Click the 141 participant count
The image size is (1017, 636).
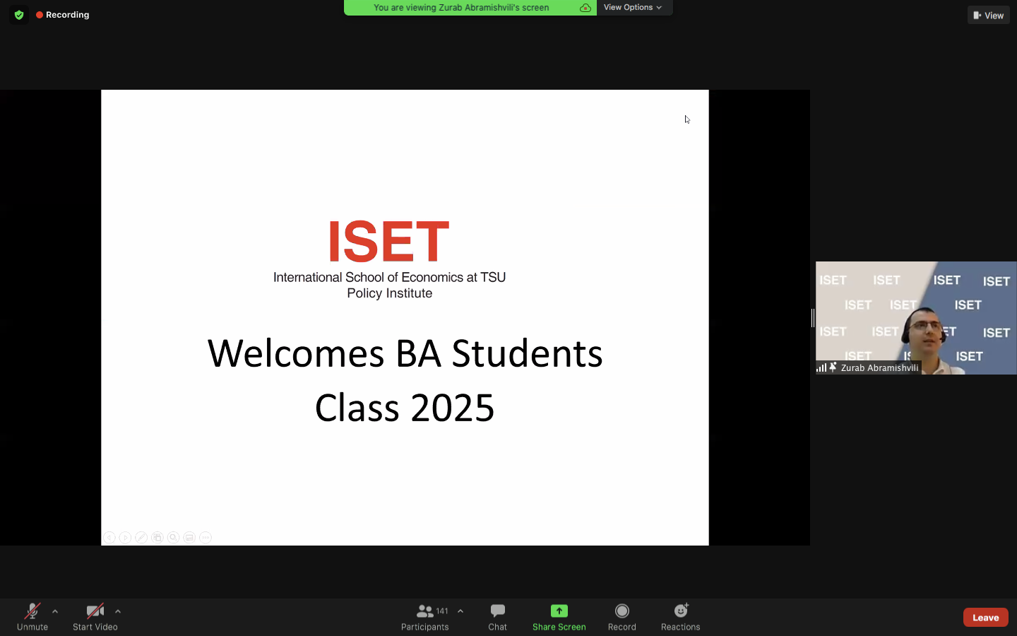click(442, 611)
